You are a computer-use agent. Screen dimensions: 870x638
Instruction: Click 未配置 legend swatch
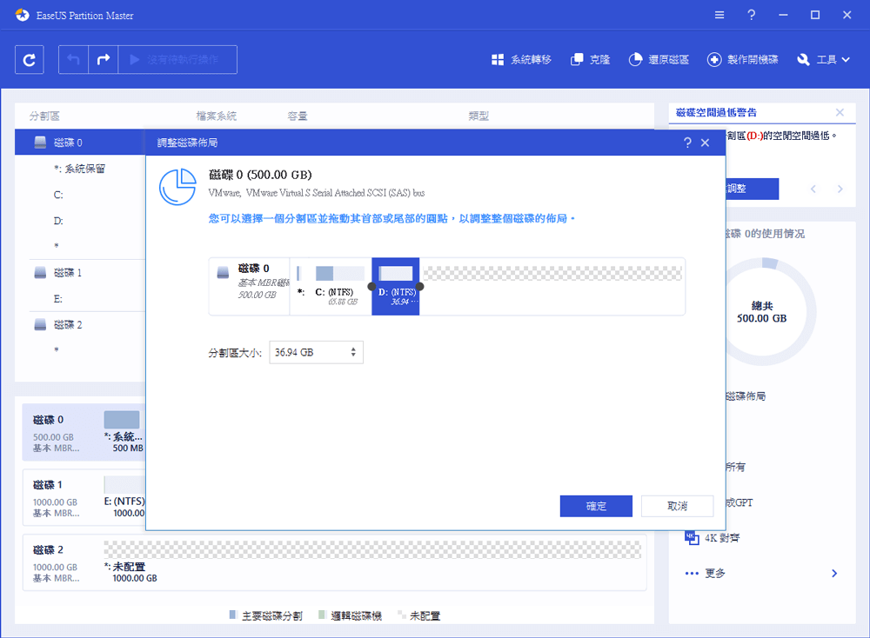pos(402,615)
